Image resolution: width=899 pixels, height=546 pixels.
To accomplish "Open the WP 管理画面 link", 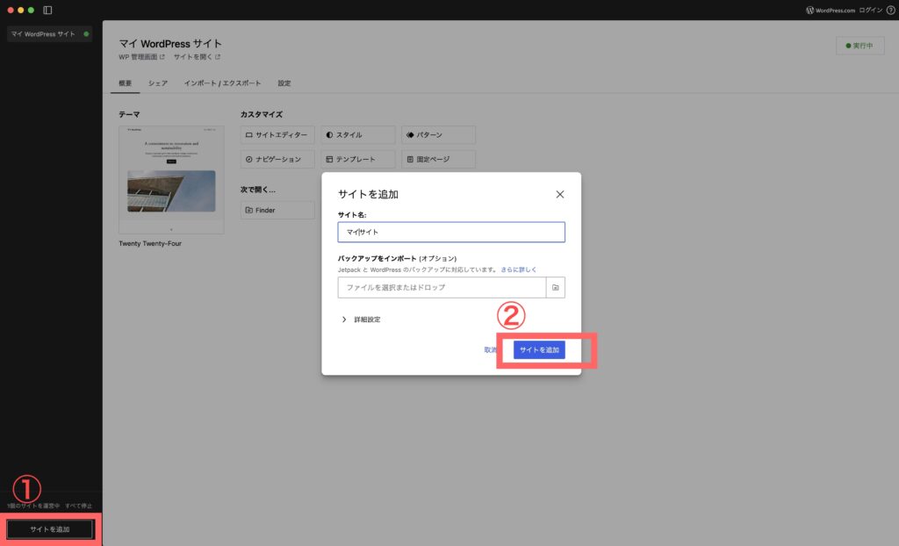I will coord(141,57).
